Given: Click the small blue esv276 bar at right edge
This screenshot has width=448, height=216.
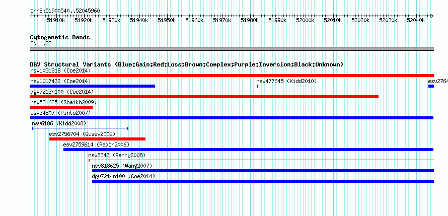Looking at the screenshot, I should coord(431,86).
